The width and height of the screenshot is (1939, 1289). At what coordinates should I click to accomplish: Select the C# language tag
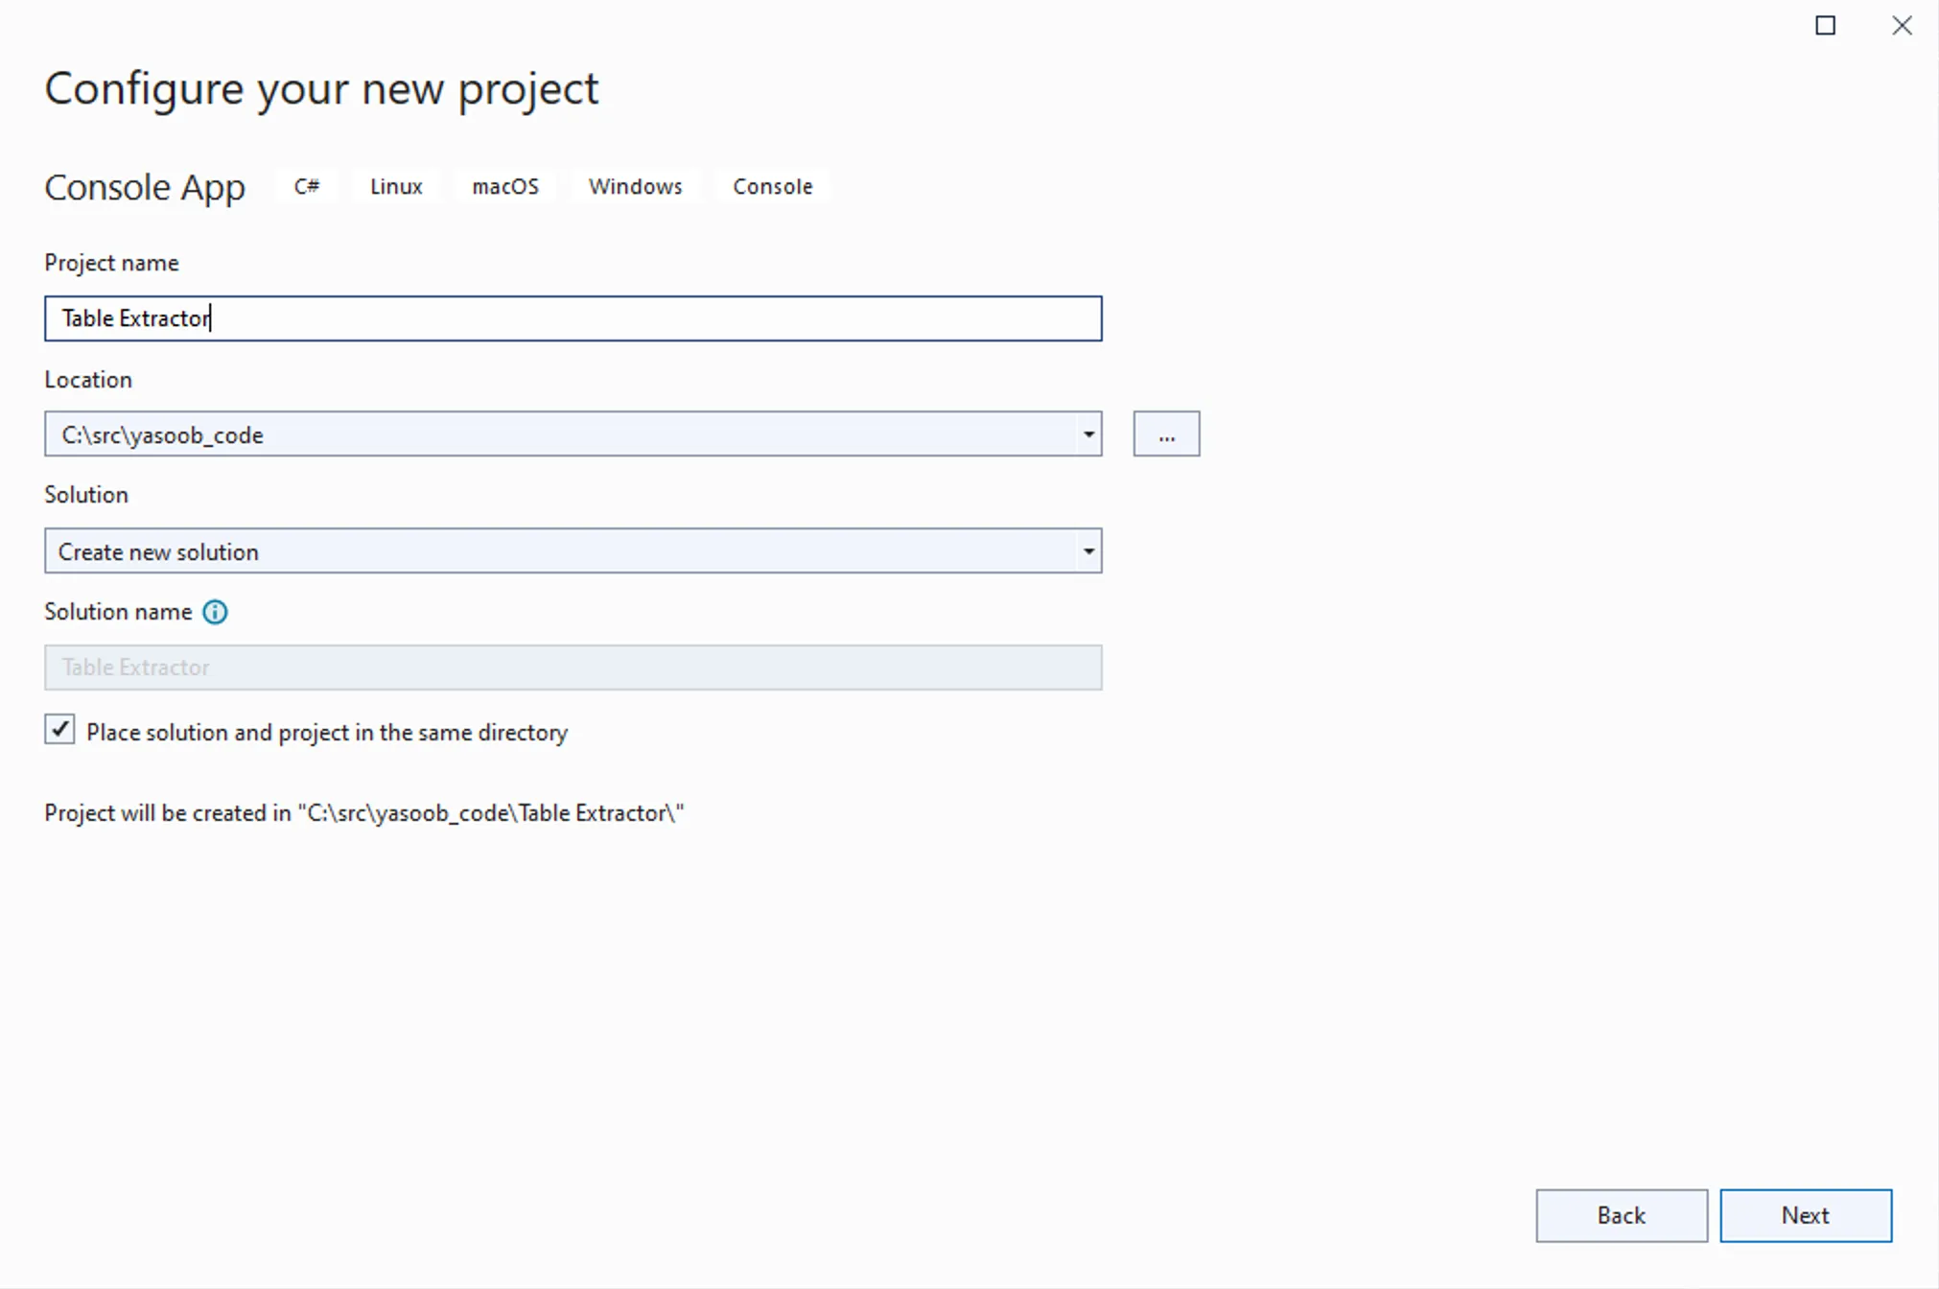click(x=307, y=186)
